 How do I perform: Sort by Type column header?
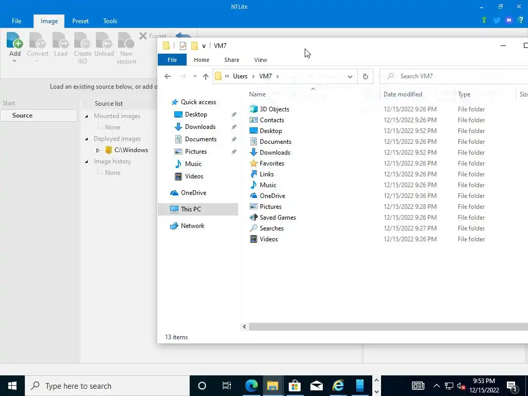coord(464,94)
